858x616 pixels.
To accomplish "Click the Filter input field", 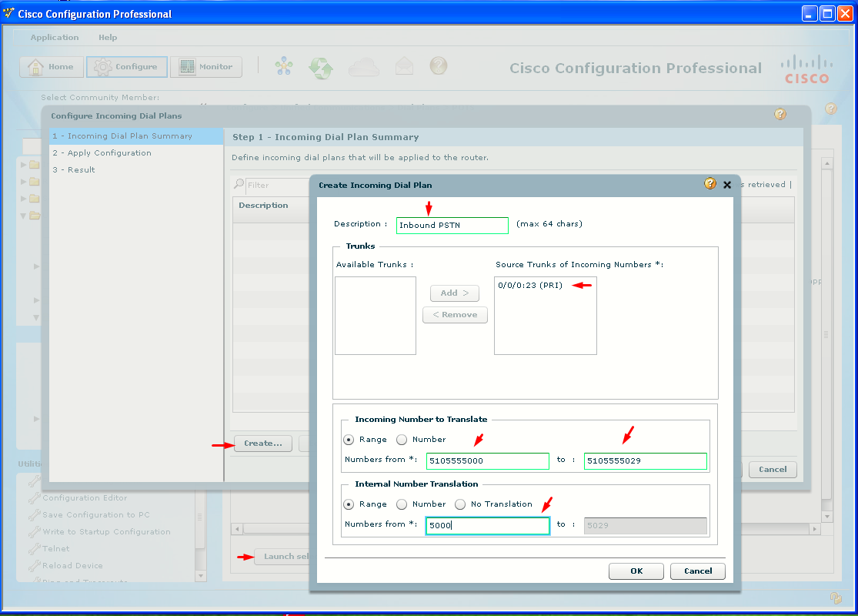I will 278,185.
